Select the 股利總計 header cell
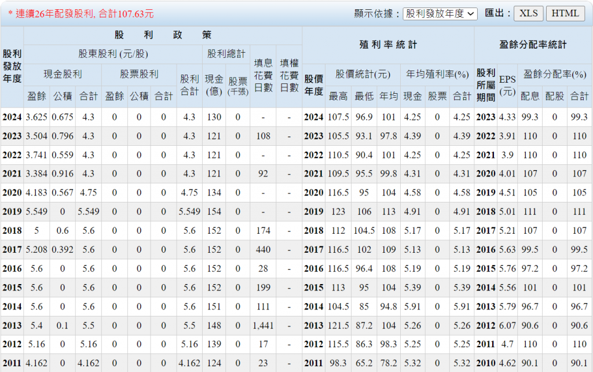This screenshot has width=593, height=372. (226, 54)
